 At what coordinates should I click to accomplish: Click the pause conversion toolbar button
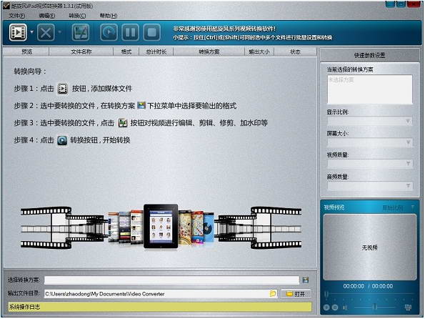[130, 33]
